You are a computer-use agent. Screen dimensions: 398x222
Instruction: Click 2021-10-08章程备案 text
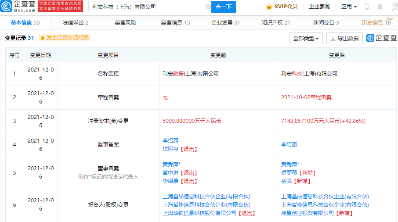306,97
